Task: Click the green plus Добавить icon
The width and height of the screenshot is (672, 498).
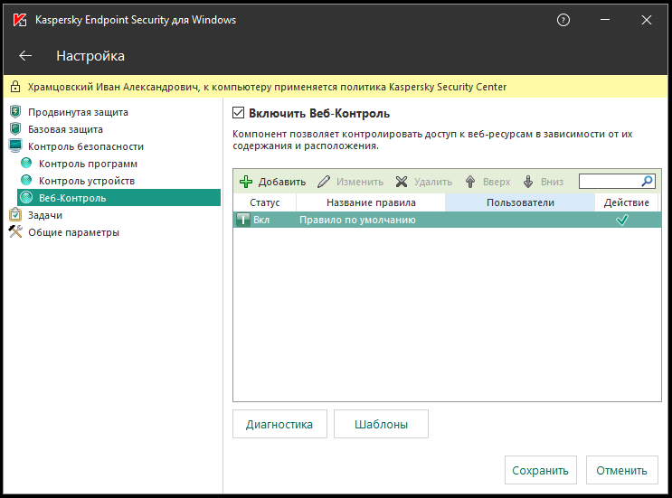Action: (245, 182)
